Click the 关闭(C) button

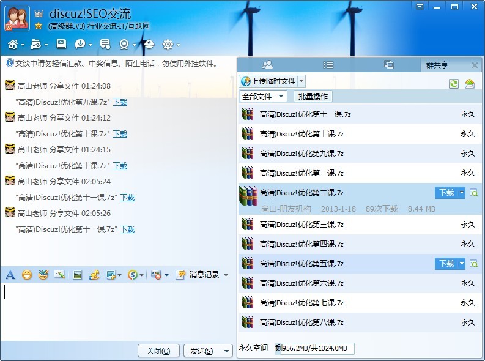pyautogui.click(x=158, y=351)
